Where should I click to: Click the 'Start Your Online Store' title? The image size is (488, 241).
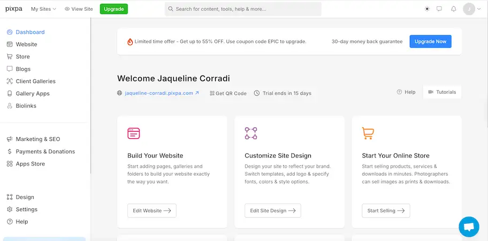pos(395,156)
